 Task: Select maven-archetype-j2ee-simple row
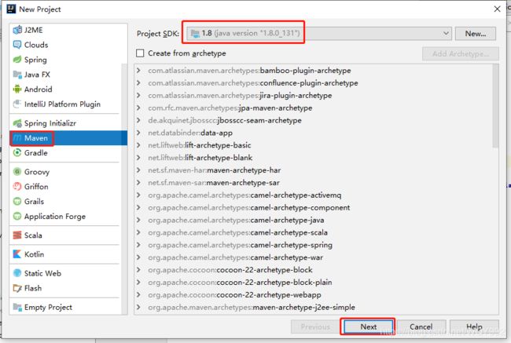[x=313, y=307]
